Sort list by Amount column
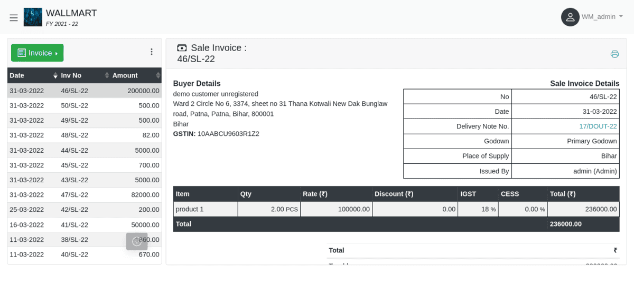 click(136, 75)
